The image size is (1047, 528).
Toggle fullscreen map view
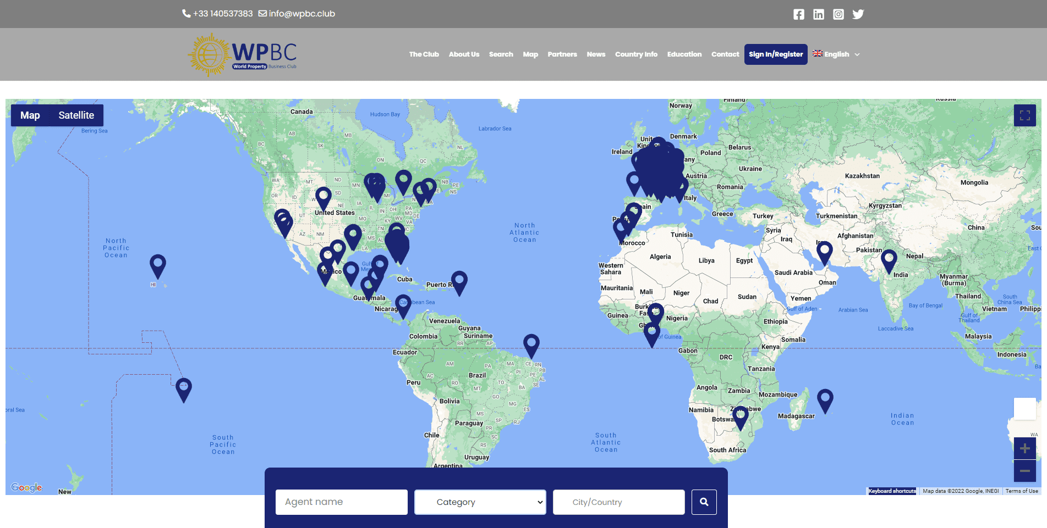point(1024,115)
